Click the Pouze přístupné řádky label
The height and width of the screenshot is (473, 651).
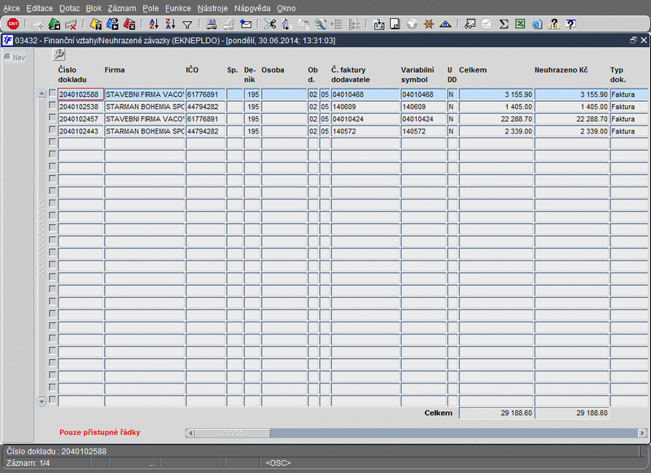[99, 432]
